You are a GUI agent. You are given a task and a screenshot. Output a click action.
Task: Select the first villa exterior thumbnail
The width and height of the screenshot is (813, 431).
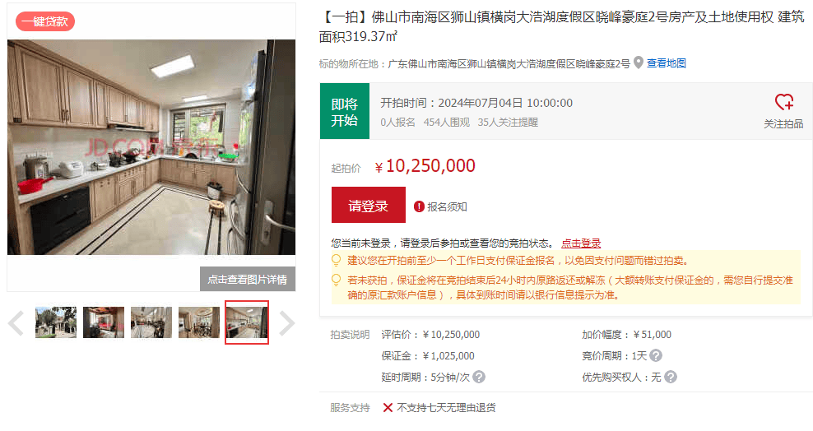(56, 322)
